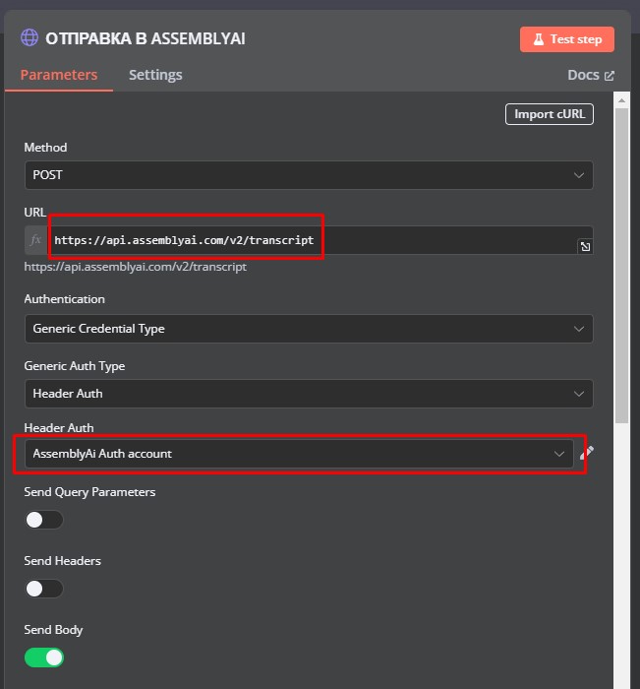The image size is (640, 689).
Task: Open the Authentication dropdown
Action: click(x=309, y=329)
